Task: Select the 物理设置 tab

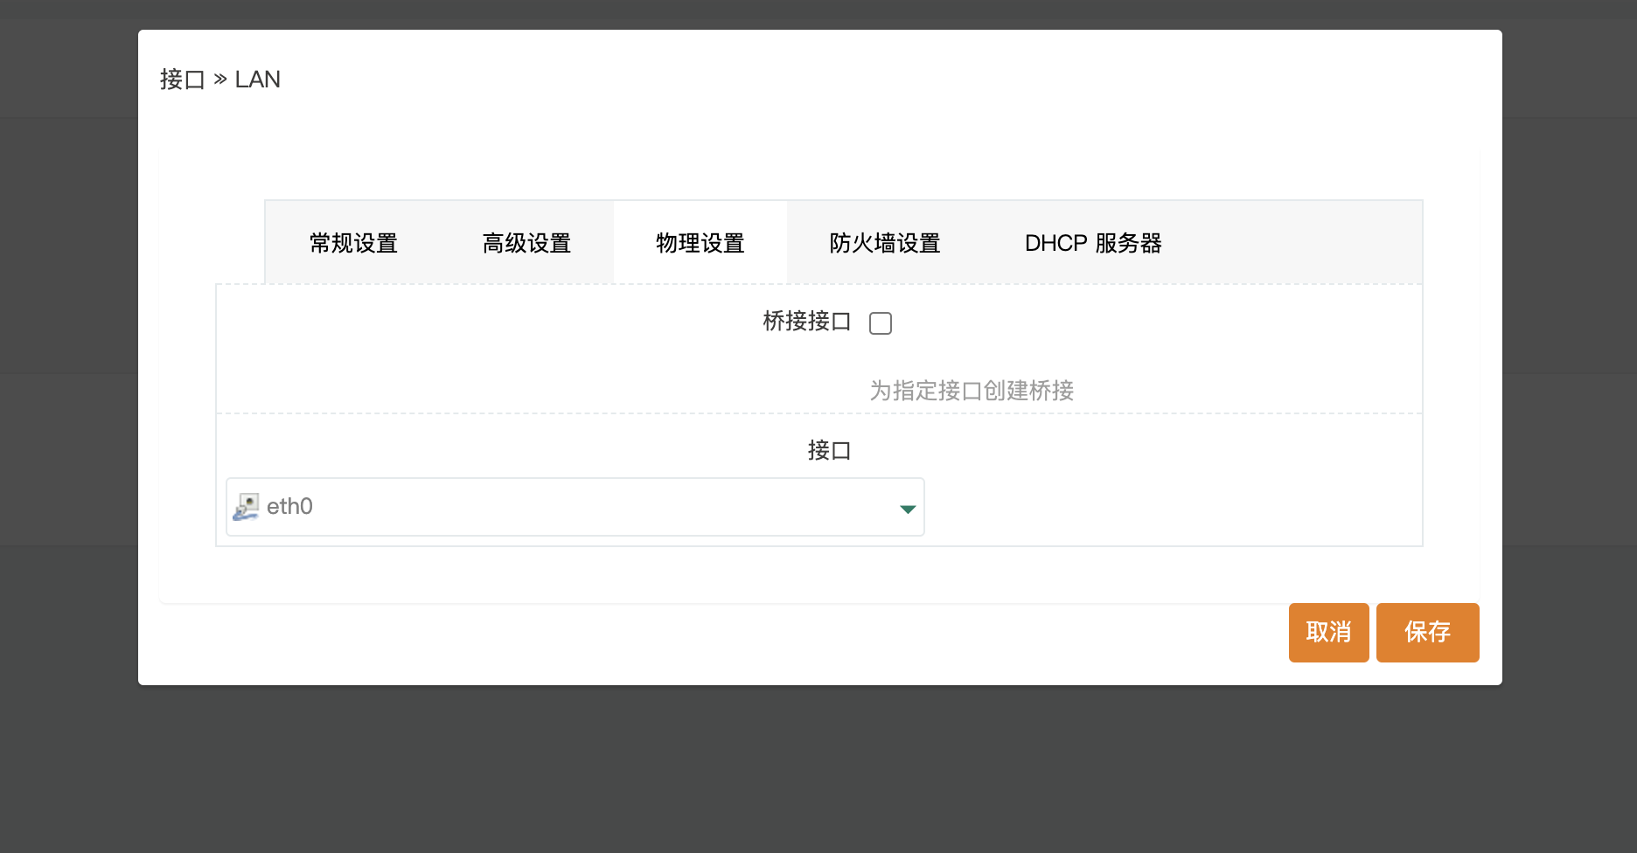Action: click(x=700, y=243)
